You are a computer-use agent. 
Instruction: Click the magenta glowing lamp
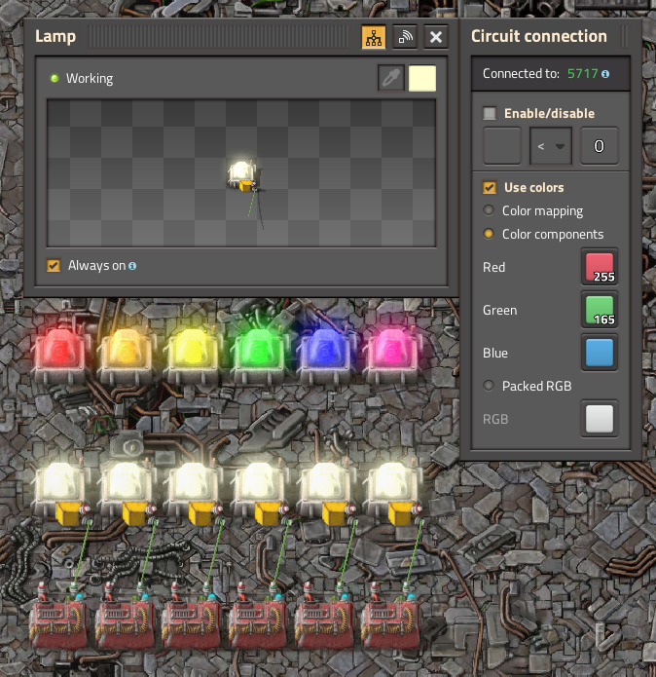(x=392, y=354)
